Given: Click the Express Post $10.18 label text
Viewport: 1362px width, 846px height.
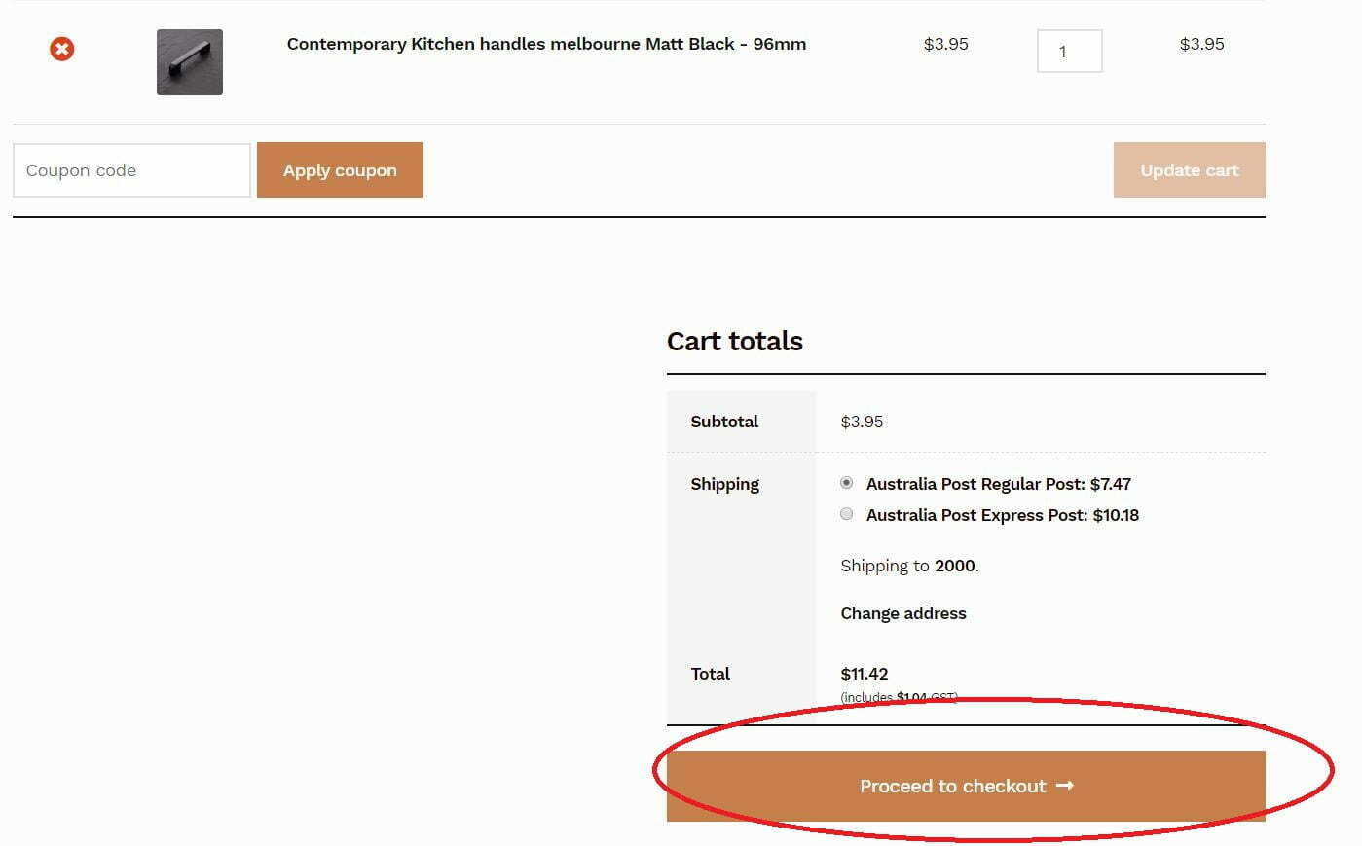Looking at the screenshot, I should pyautogui.click(x=1002, y=515).
